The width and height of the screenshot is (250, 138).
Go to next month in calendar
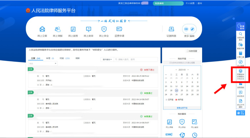(x=188, y=70)
